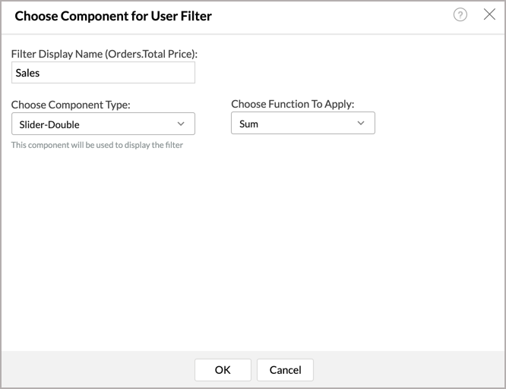Close the user filter dialog with X

489,15
